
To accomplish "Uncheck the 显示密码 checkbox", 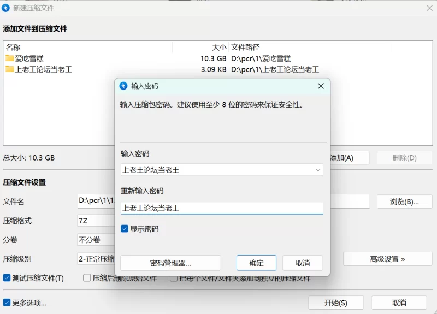I will coord(125,229).
